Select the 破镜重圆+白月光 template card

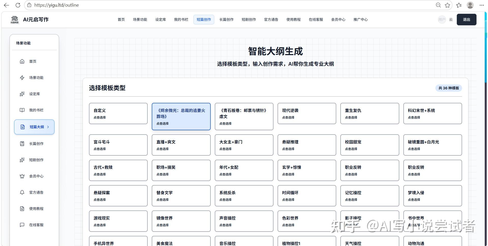tap(433, 145)
